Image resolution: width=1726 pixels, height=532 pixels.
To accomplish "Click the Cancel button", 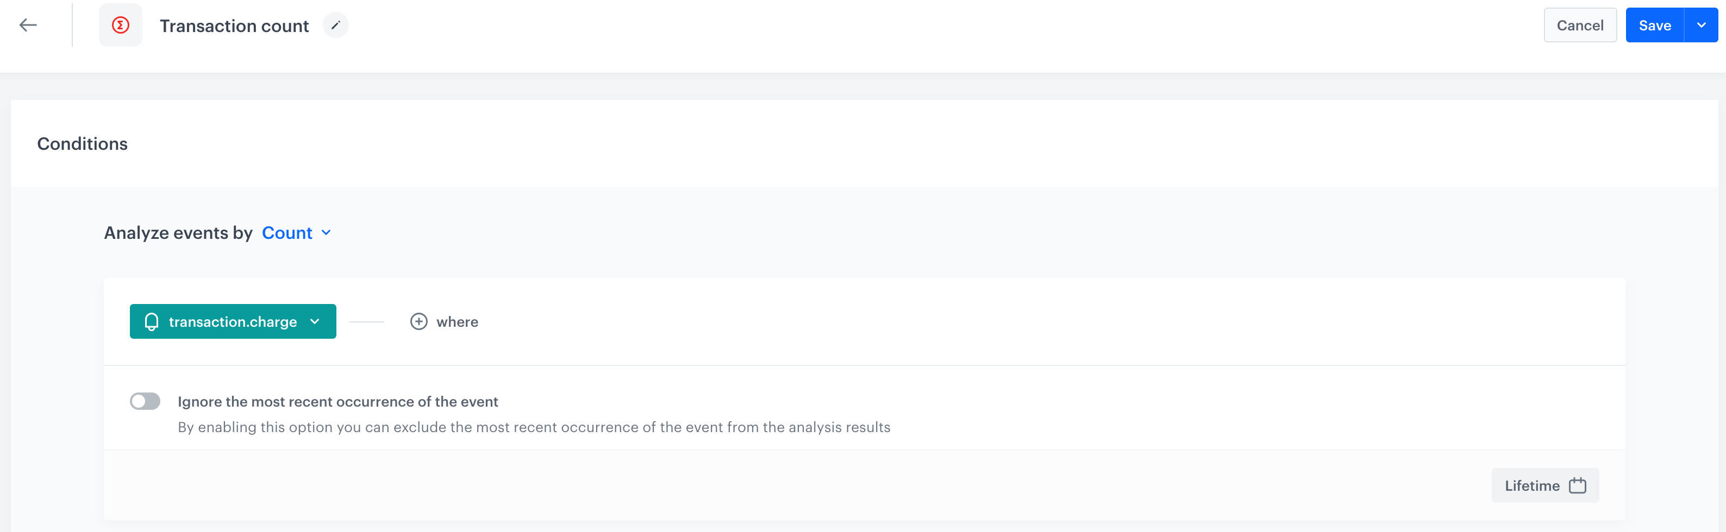I will [x=1580, y=26].
